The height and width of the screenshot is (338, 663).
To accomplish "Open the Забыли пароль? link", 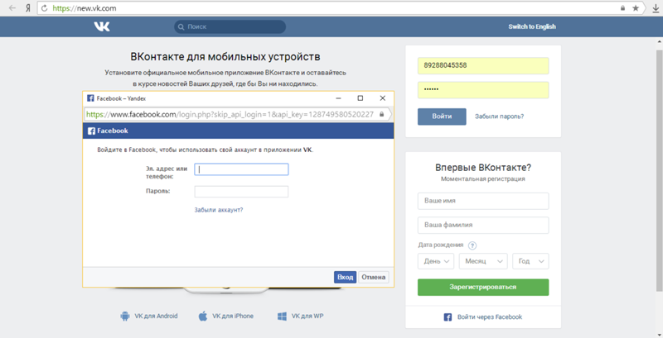I will (x=500, y=117).
